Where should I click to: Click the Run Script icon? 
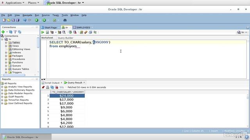tap(47, 32)
